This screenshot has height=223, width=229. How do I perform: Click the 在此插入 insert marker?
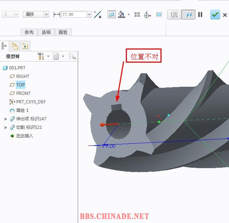pos(24,136)
